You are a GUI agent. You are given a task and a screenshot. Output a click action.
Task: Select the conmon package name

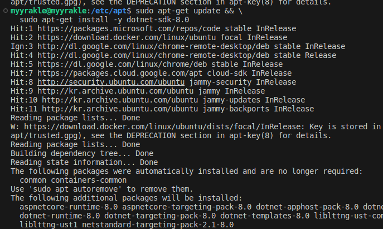click(34, 179)
